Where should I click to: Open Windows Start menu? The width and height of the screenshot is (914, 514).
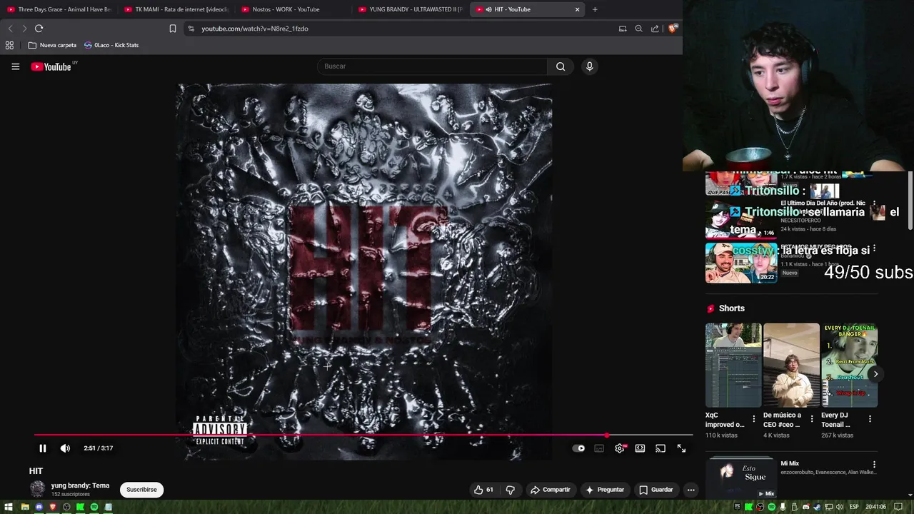pos(9,507)
